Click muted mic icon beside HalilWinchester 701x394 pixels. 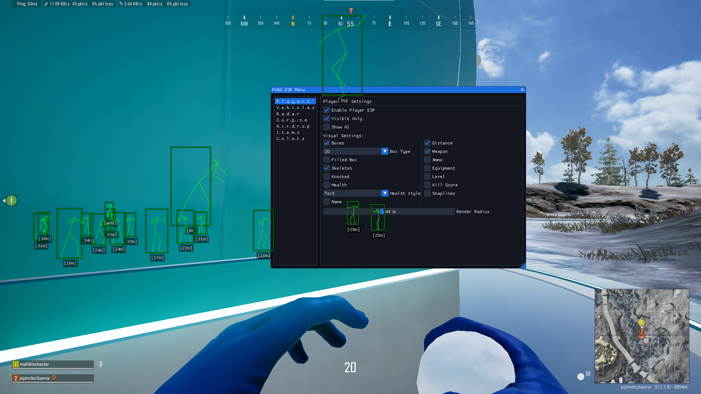(100, 364)
